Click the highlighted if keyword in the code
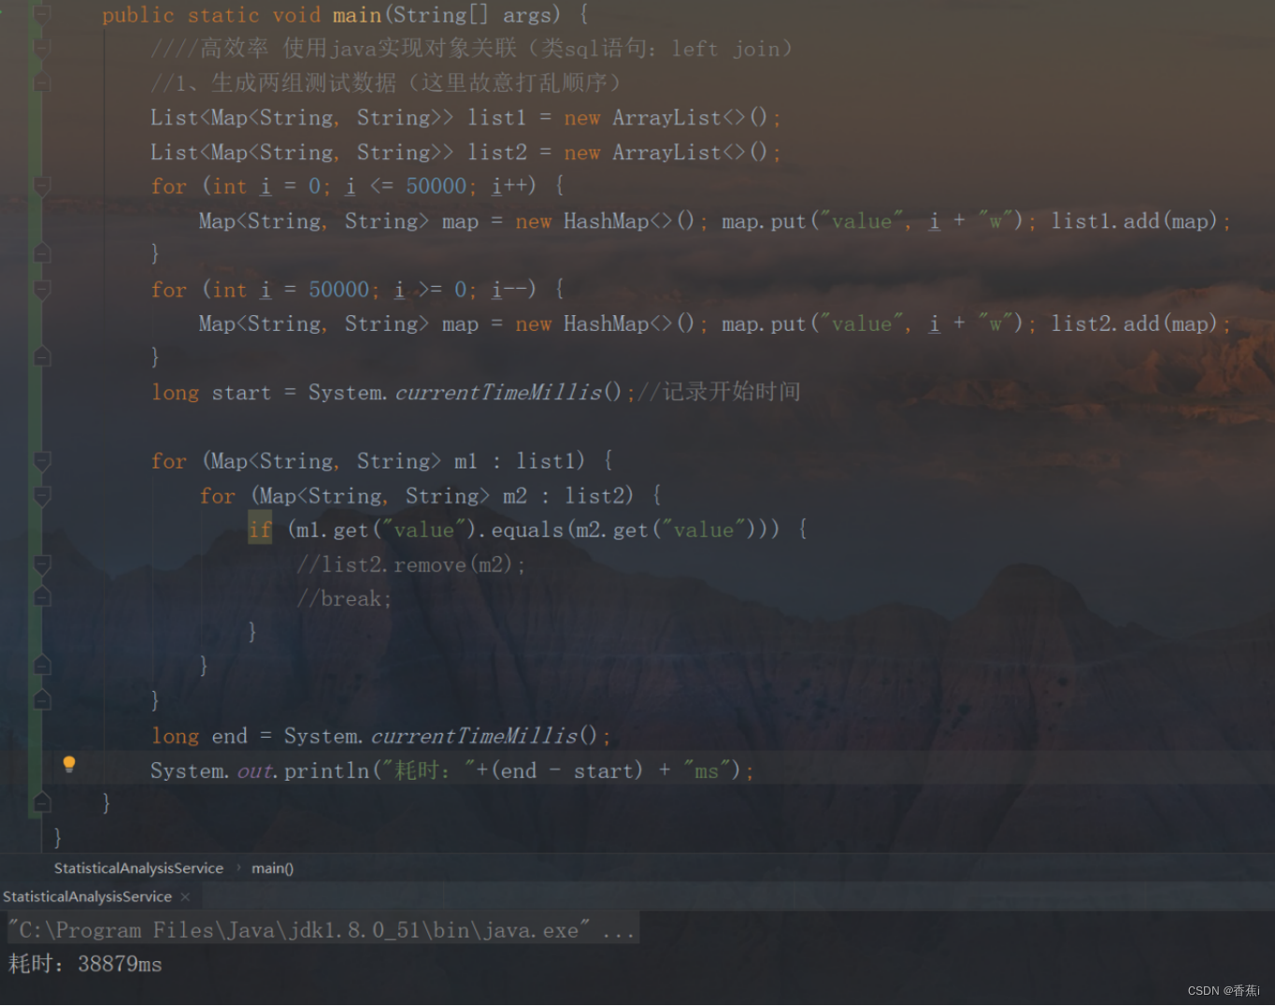Screen dimensions: 1275x1006 (260, 529)
